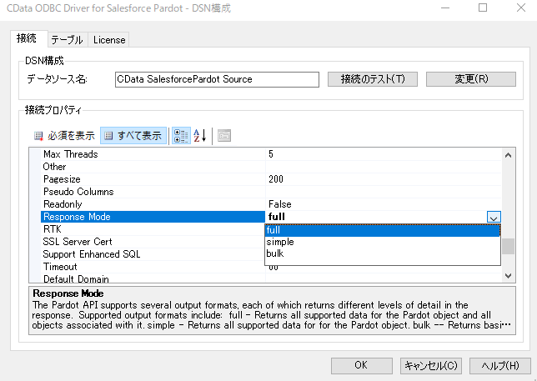Select Support Enhanced SQL property
This screenshot has width=537, height=381.
(153, 254)
